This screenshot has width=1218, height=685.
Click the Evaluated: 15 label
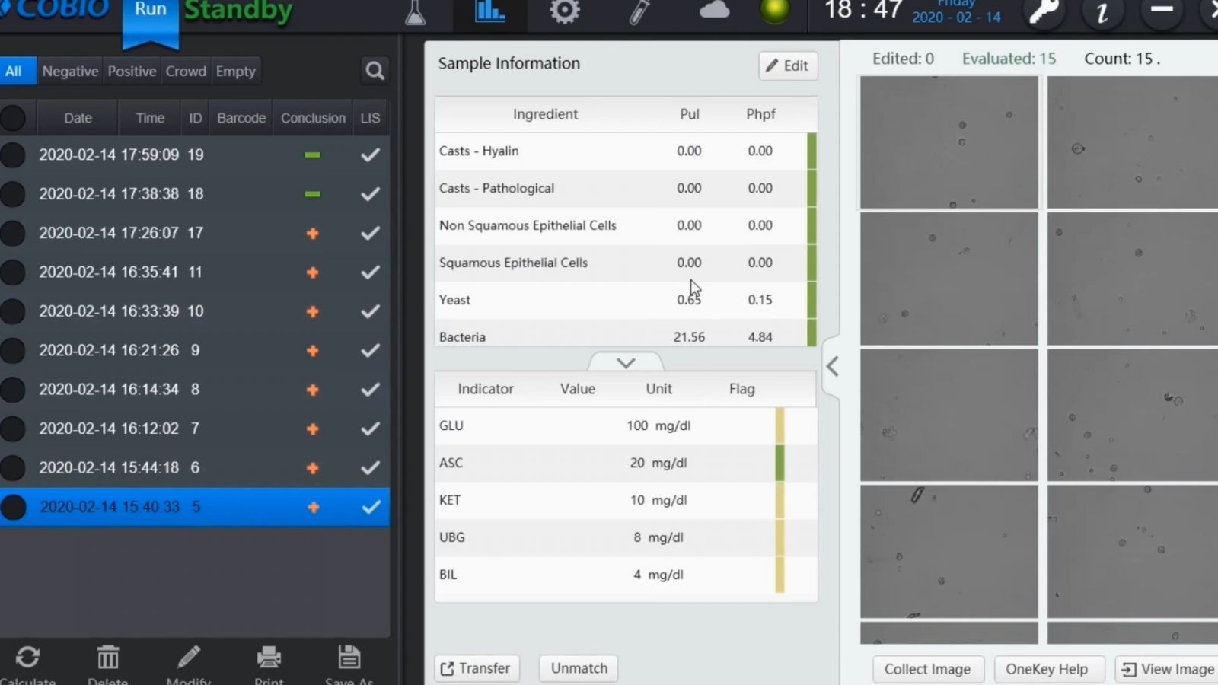tap(1009, 59)
